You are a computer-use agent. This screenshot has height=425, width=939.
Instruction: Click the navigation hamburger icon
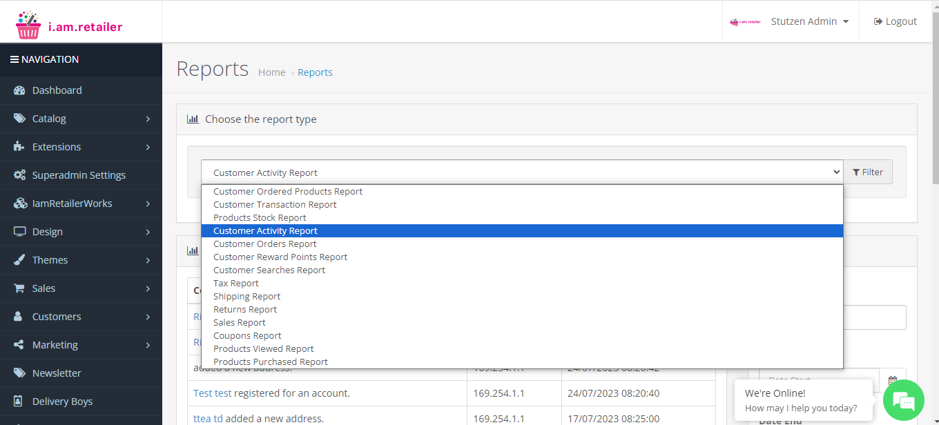(14, 59)
